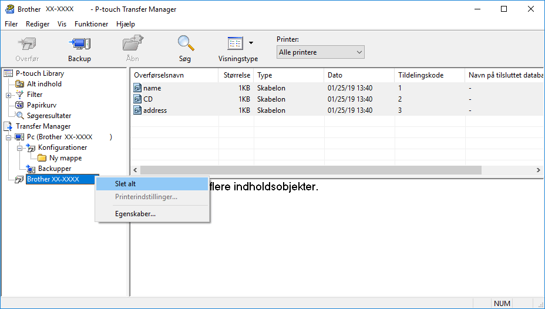Open the Rediger menu

click(x=38, y=24)
